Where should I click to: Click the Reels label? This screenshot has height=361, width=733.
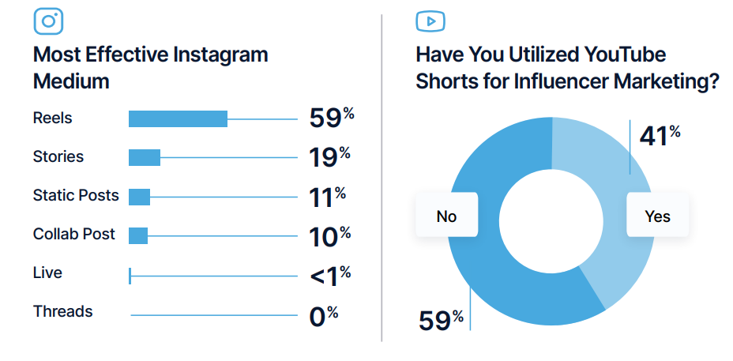(x=52, y=118)
